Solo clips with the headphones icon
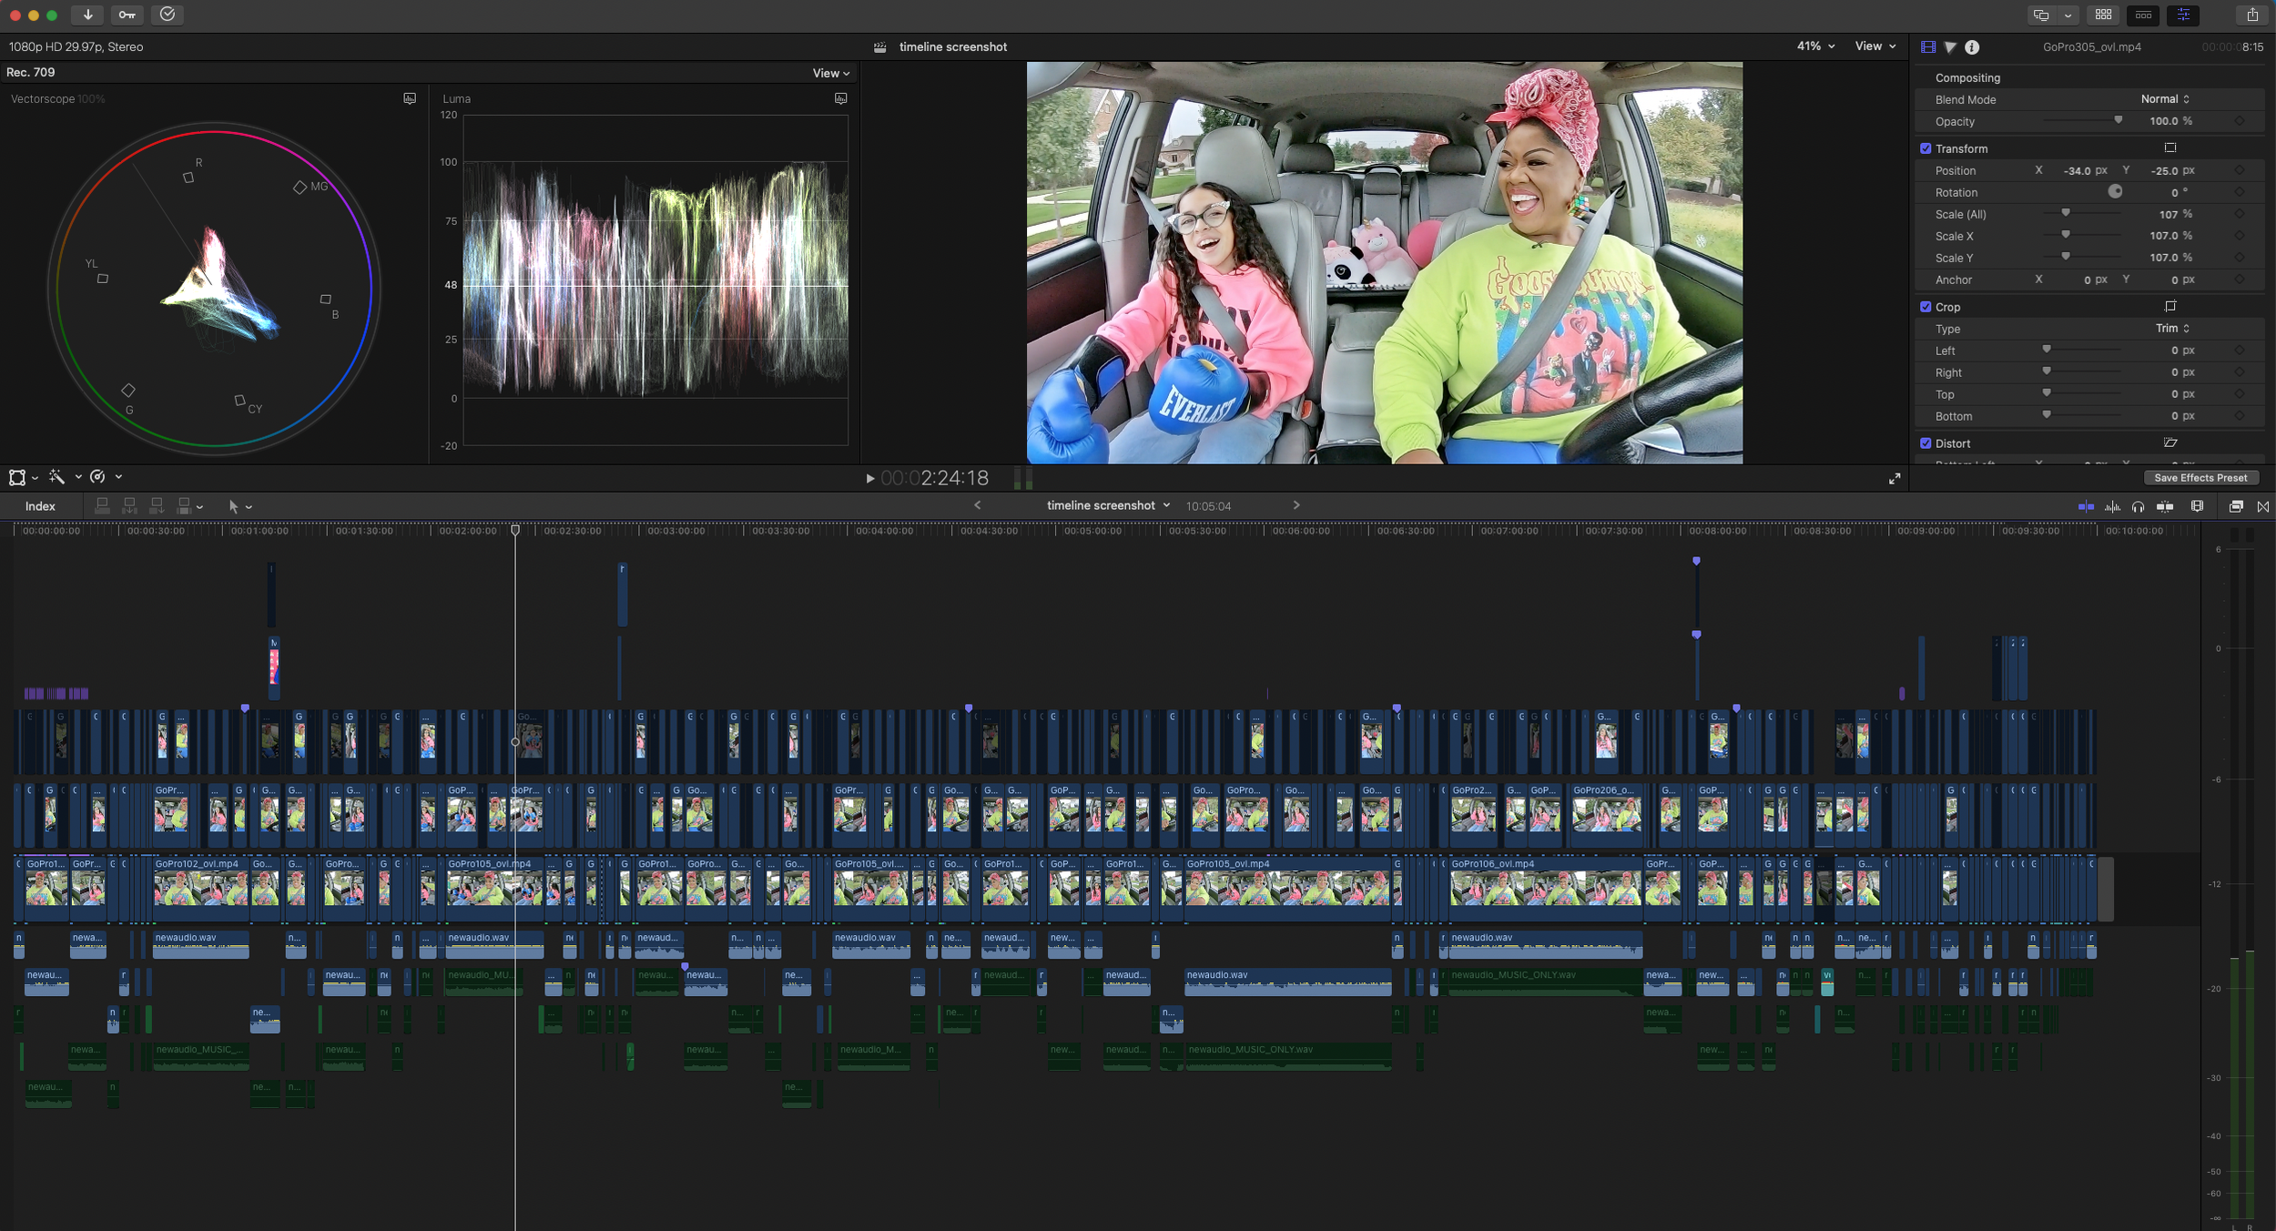 (2138, 506)
